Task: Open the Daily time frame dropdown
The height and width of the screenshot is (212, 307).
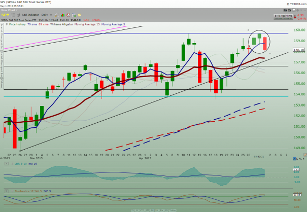Action: 47,15
